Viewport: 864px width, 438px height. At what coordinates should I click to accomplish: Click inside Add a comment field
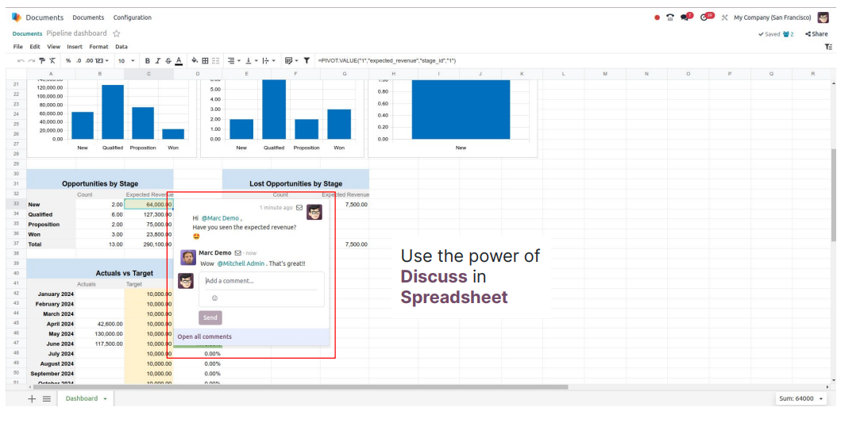coord(261,281)
